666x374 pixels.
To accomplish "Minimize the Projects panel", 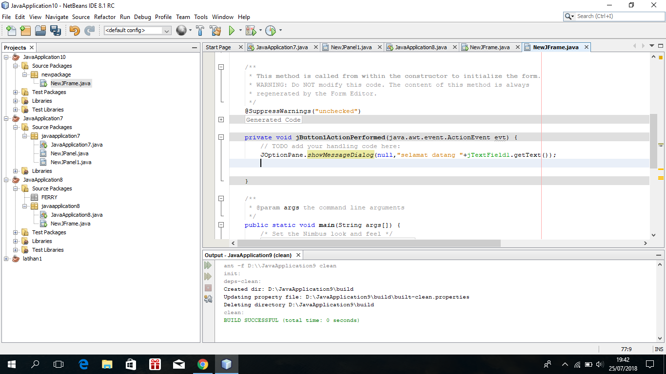I will pyautogui.click(x=194, y=48).
